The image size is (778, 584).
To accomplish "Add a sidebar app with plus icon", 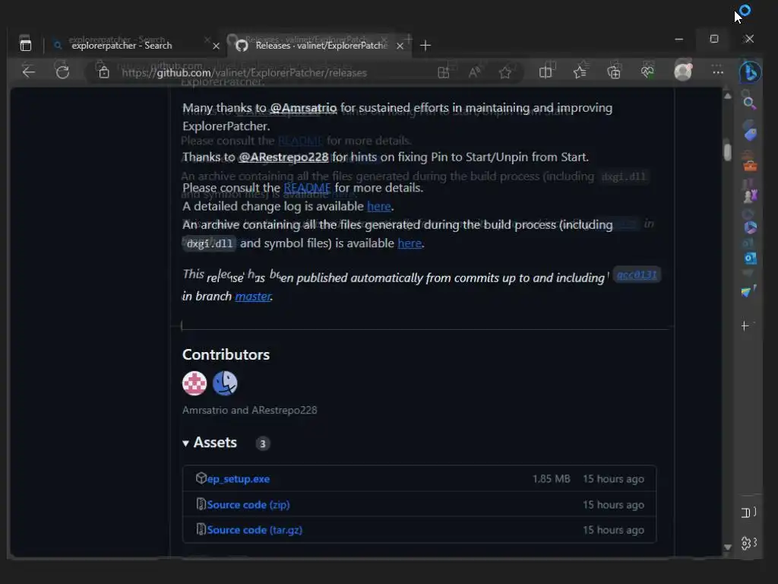I will [745, 325].
